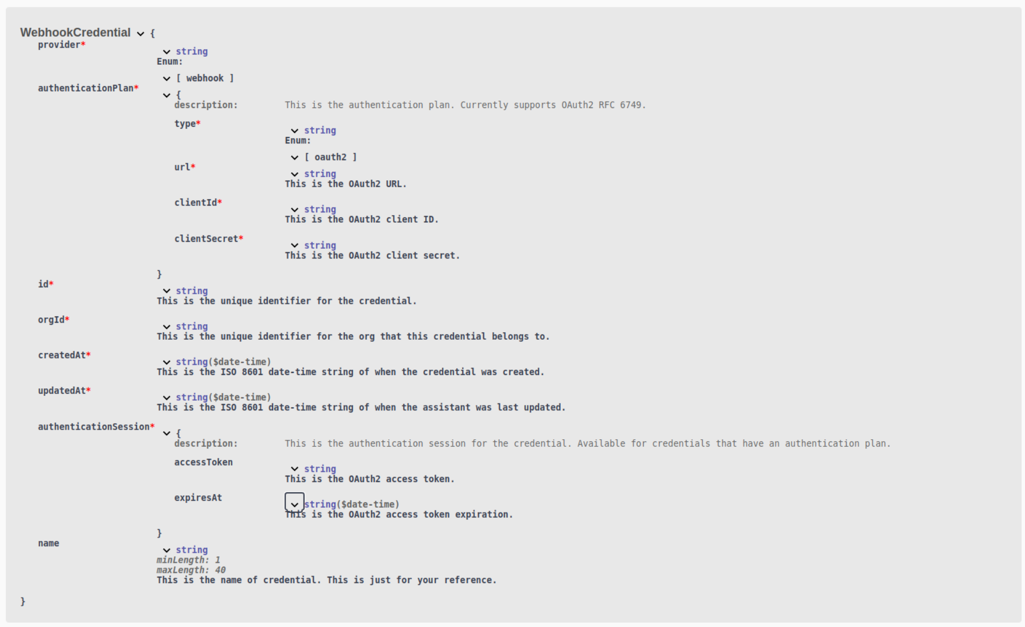Collapse the authenticationPlan object chevron
This screenshot has width=1025, height=627.
tap(167, 95)
